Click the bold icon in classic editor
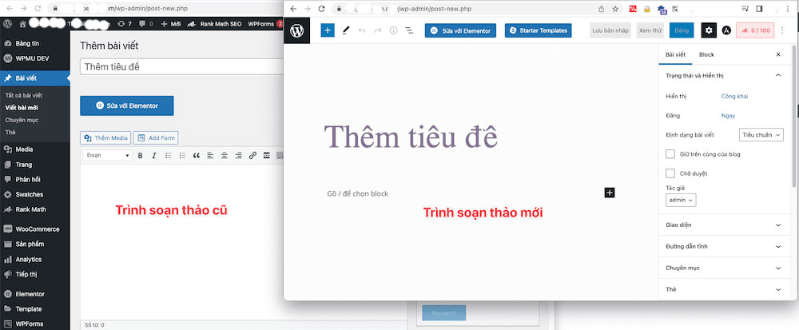 pyautogui.click(x=141, y=155)
